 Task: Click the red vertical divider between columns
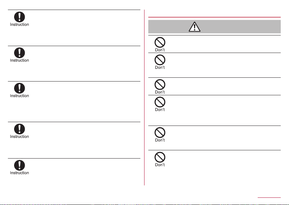(144, 97)
